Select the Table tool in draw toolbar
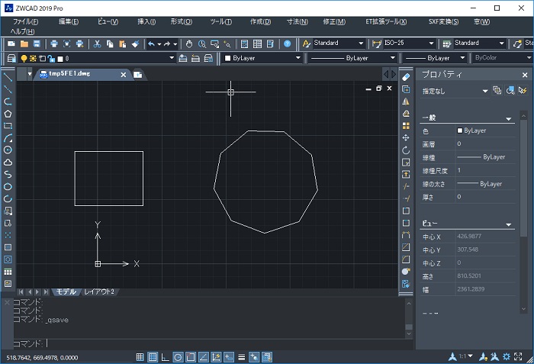 coord(8,272)
